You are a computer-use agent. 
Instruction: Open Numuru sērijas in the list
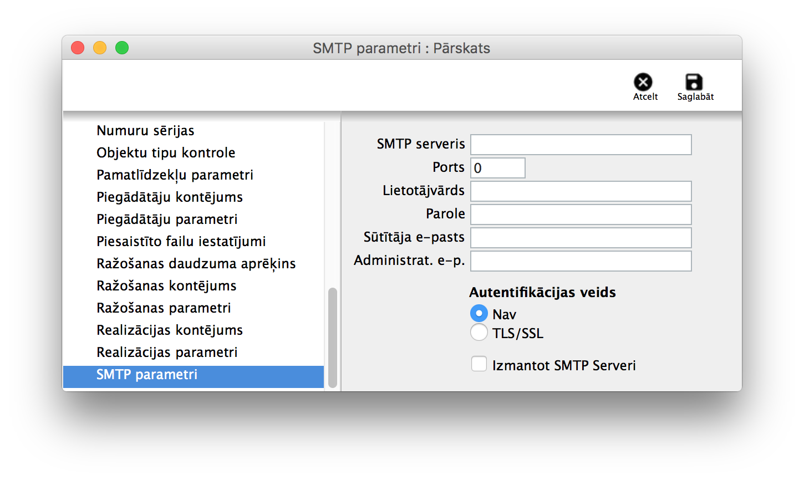point(145,131)
